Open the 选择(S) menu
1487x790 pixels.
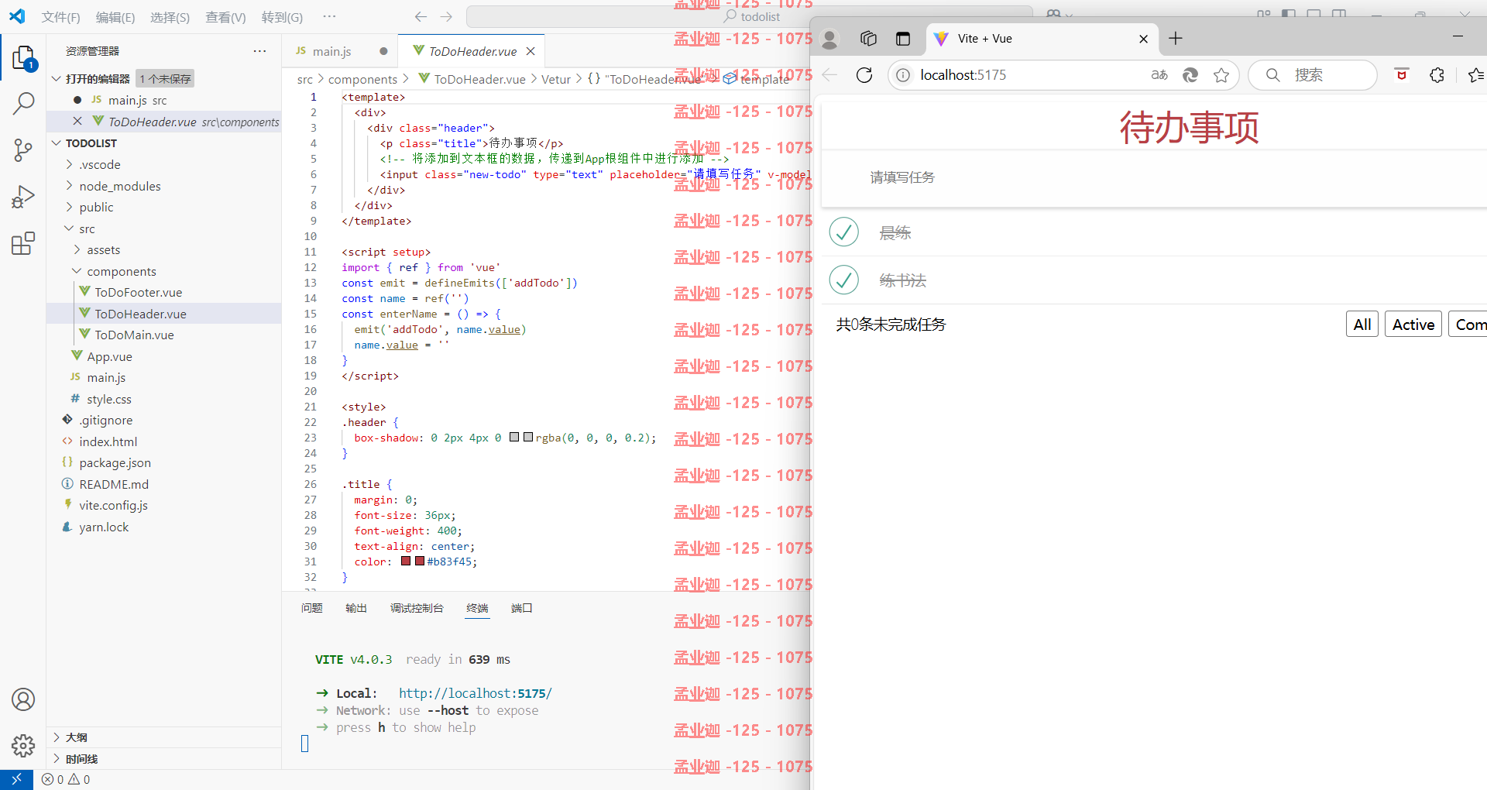point(170,17)
